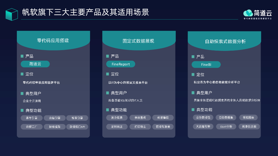
Task: Select the FineBI product pill
Action: point(206,64)
